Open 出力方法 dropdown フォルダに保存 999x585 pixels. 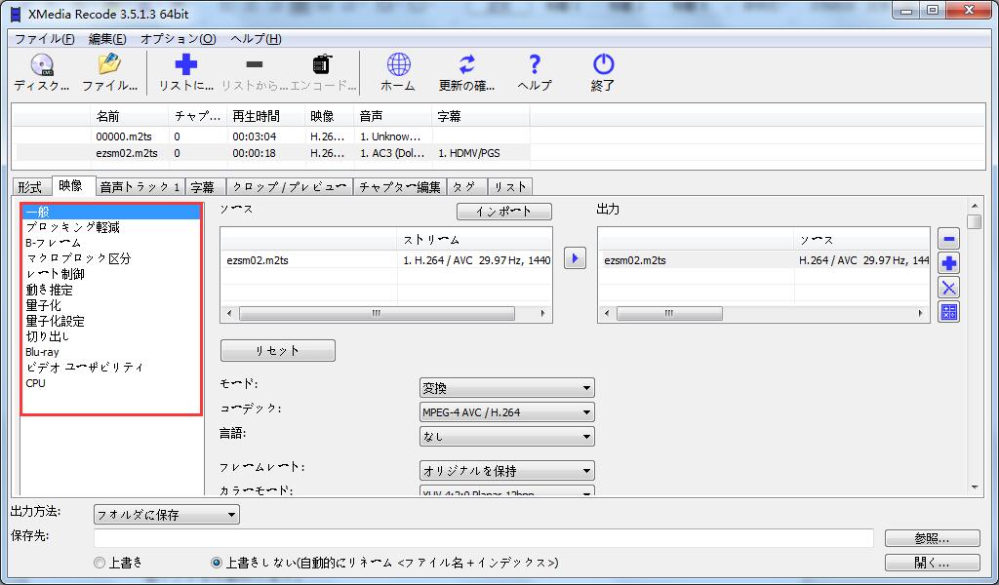click(x=166, y=515)
